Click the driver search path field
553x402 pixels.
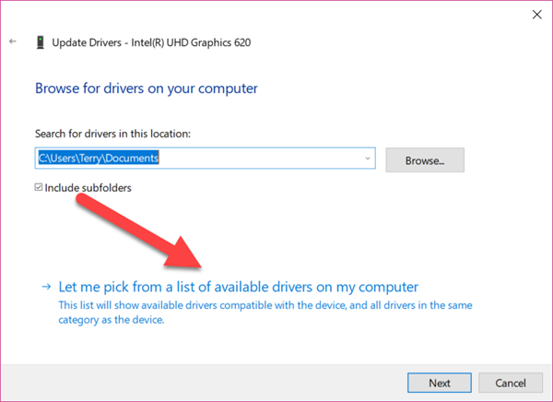[205, 158]
